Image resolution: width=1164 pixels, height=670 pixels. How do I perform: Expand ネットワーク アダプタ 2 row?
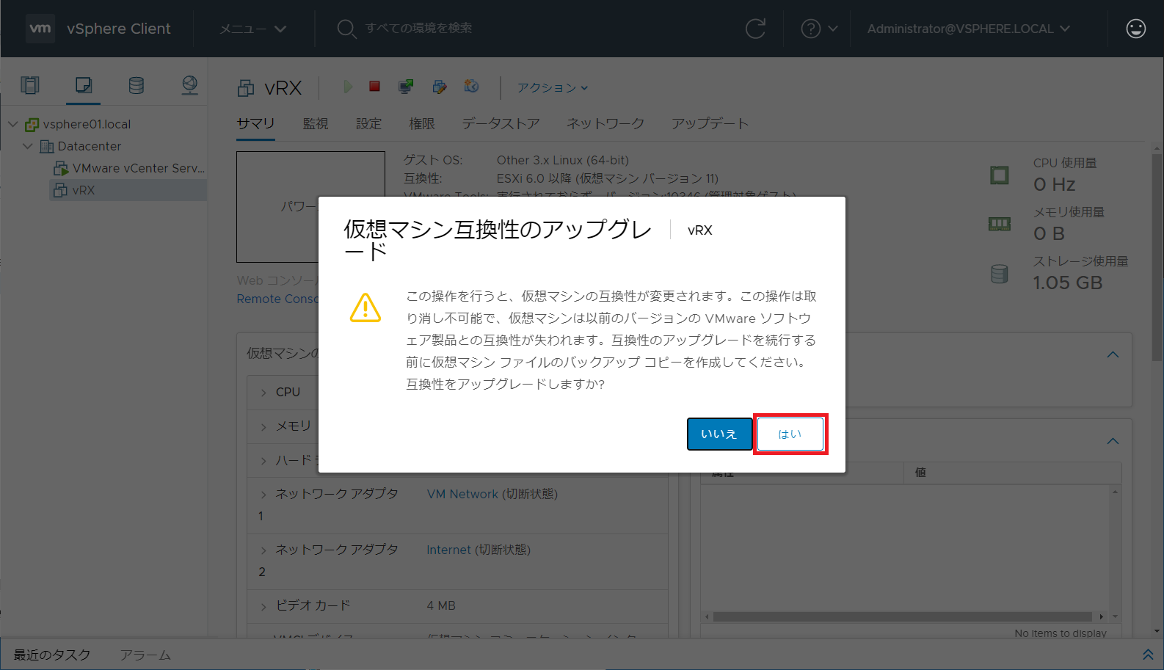(263, 550)
